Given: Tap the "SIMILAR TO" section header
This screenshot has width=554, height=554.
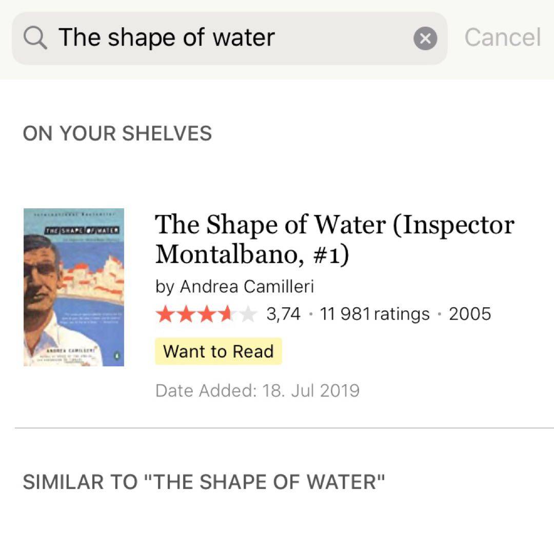Looking at the screenshot, I should 204,482.
